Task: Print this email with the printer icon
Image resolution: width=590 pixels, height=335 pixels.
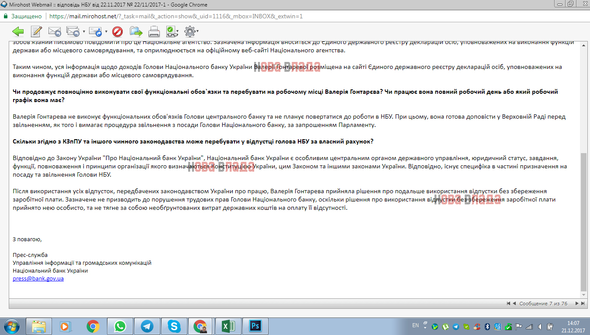Action: click(x=154, y=31)
